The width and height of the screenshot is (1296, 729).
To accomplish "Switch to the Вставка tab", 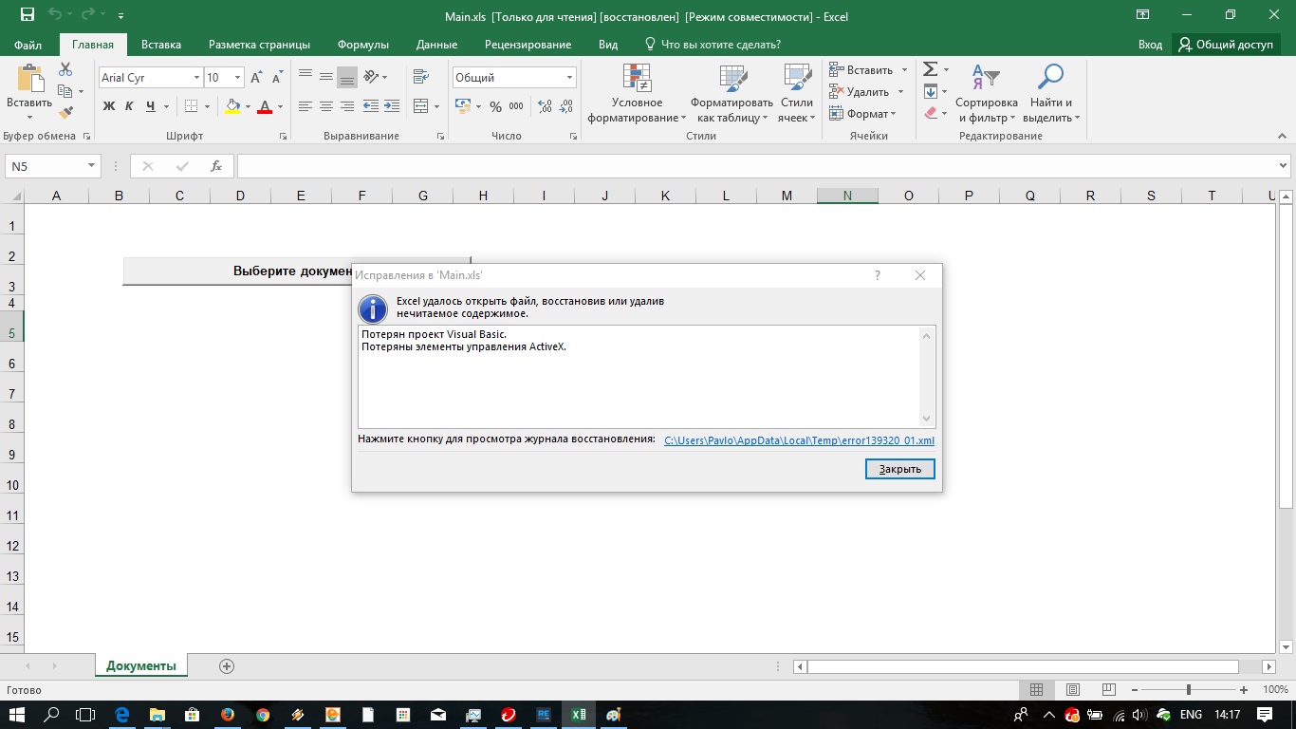I will pyautogui.click(x=161, y=45).
